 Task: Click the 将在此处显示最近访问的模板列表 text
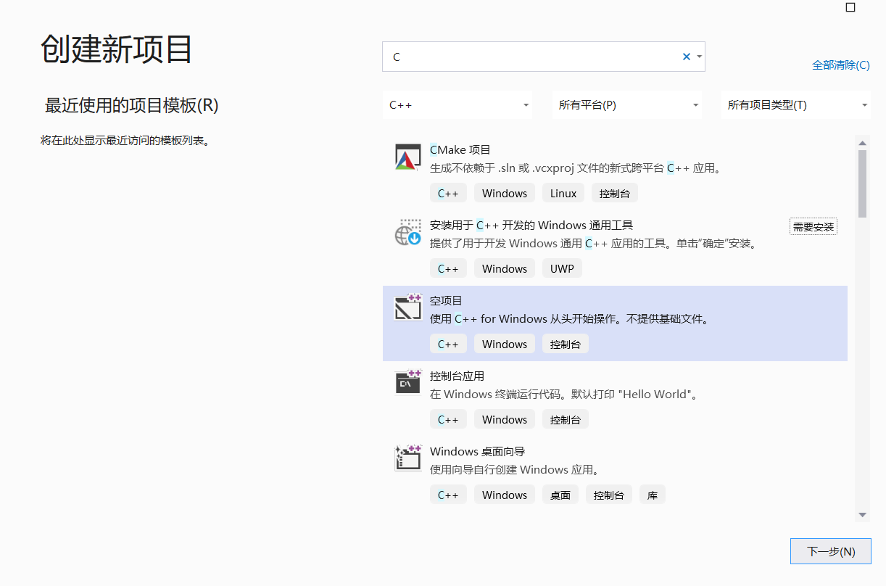point(125,140)
